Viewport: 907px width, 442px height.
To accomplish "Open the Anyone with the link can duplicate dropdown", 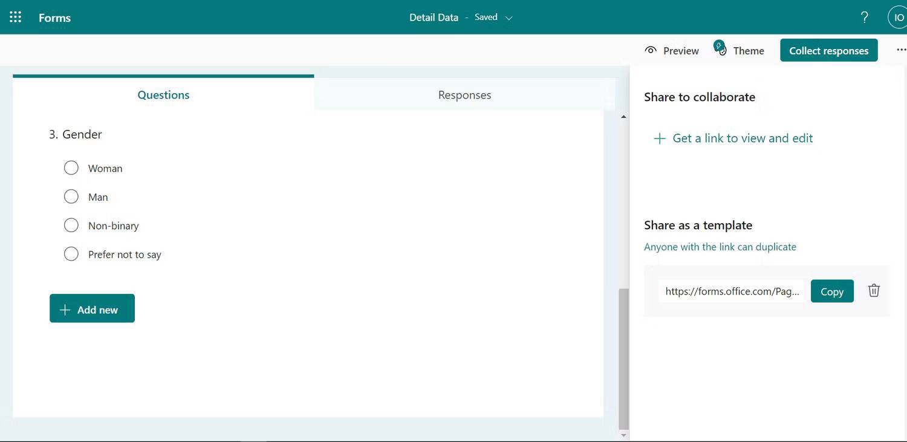I will pos(720,247).
